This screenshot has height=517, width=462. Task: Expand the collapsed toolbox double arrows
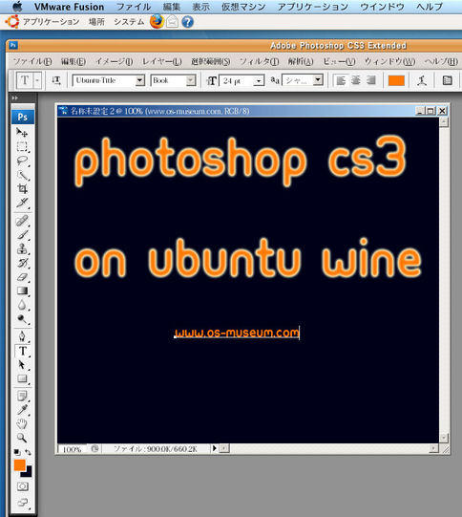[15, 97]
